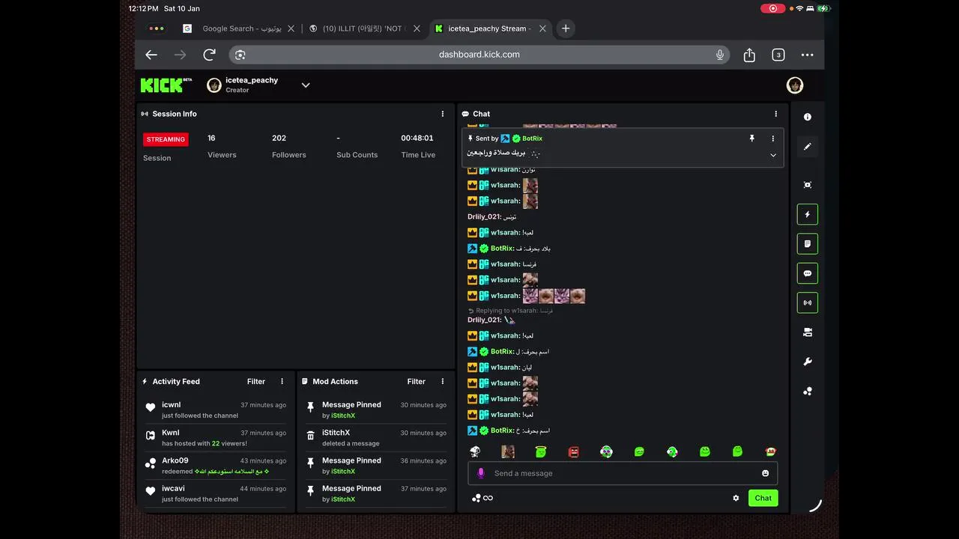
Task: Toggle the Activity Feed lightning panel button
Action: pyautogui.click(x=807, y=214)
